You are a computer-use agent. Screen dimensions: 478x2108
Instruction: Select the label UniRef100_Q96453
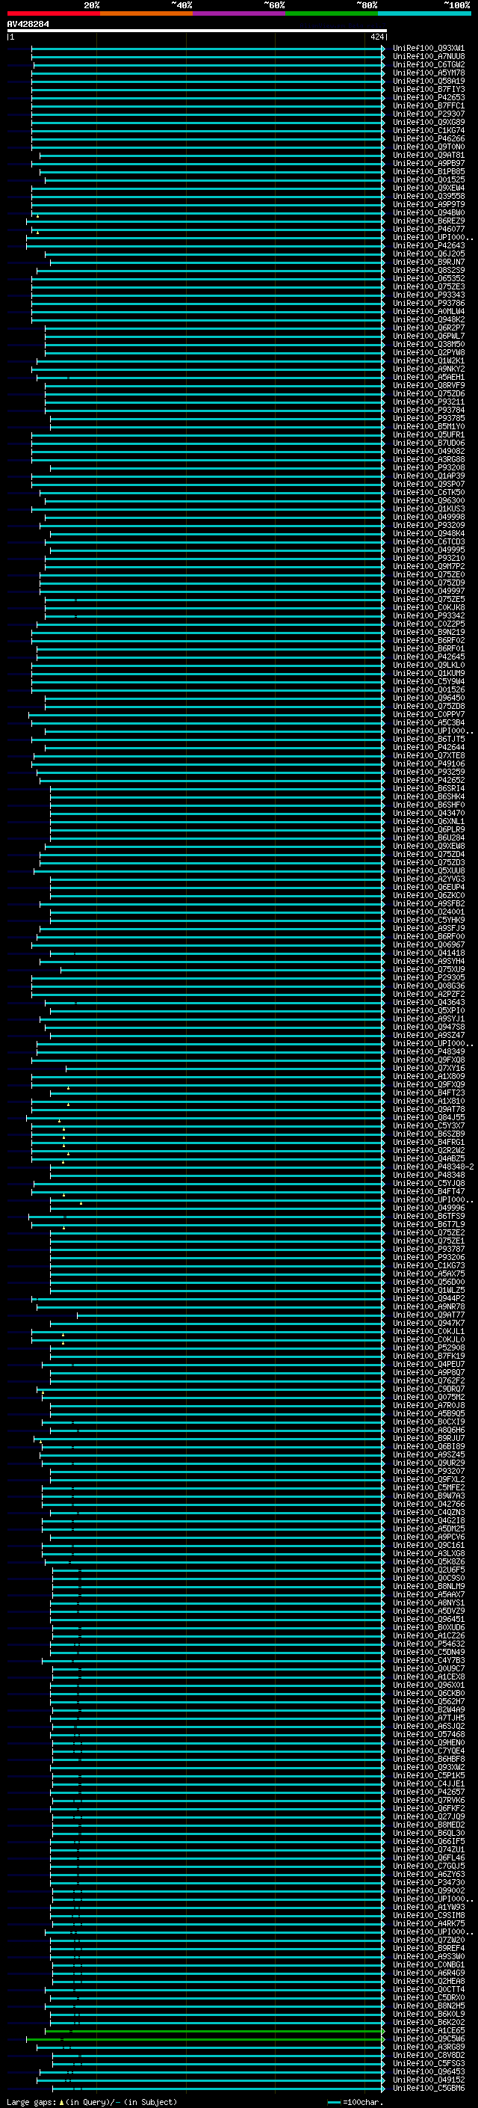point(429,2071)
